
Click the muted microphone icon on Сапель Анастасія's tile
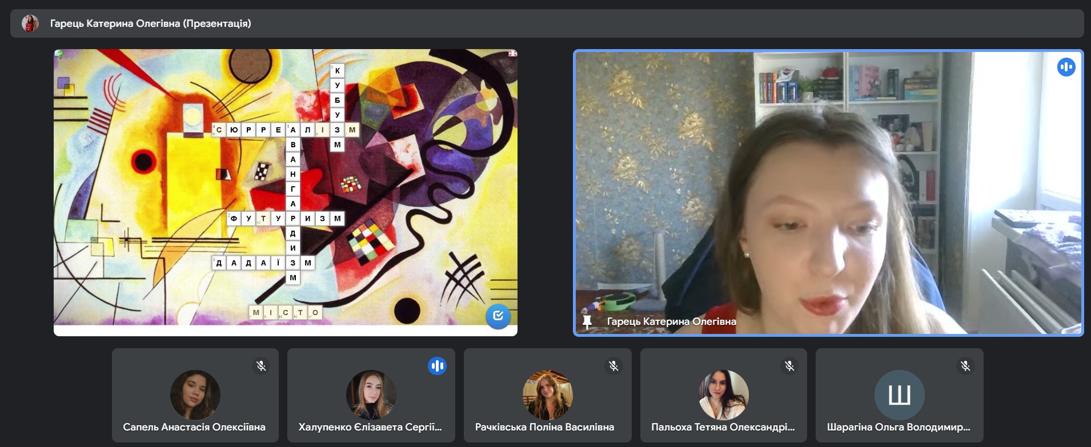262,366
